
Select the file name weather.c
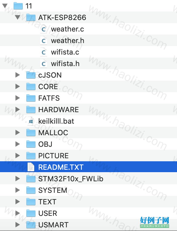(68, 29)
